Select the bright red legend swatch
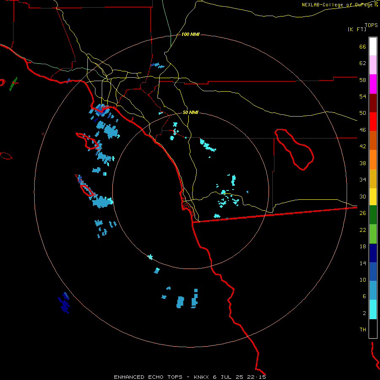 click(373, 122)
